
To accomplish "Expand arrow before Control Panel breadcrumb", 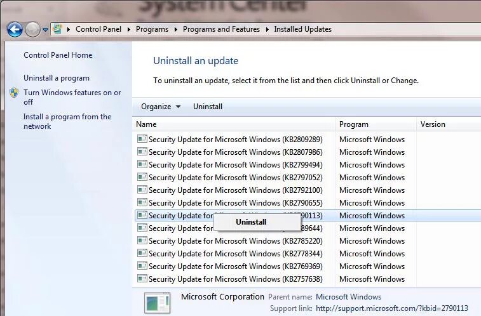I will 69,29.
